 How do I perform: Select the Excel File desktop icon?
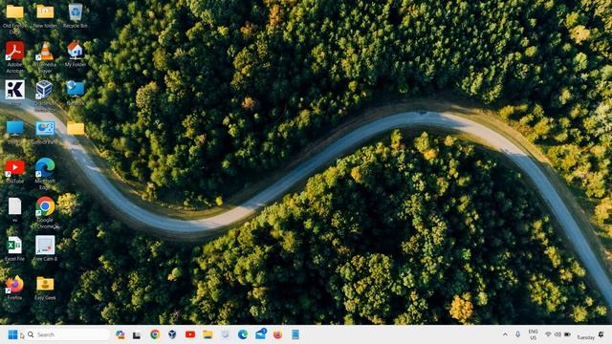pyautogui.click(x=15, y=248)
